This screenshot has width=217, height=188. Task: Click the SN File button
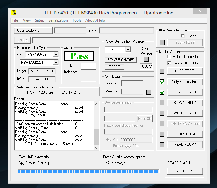click(x=22, y=40)
